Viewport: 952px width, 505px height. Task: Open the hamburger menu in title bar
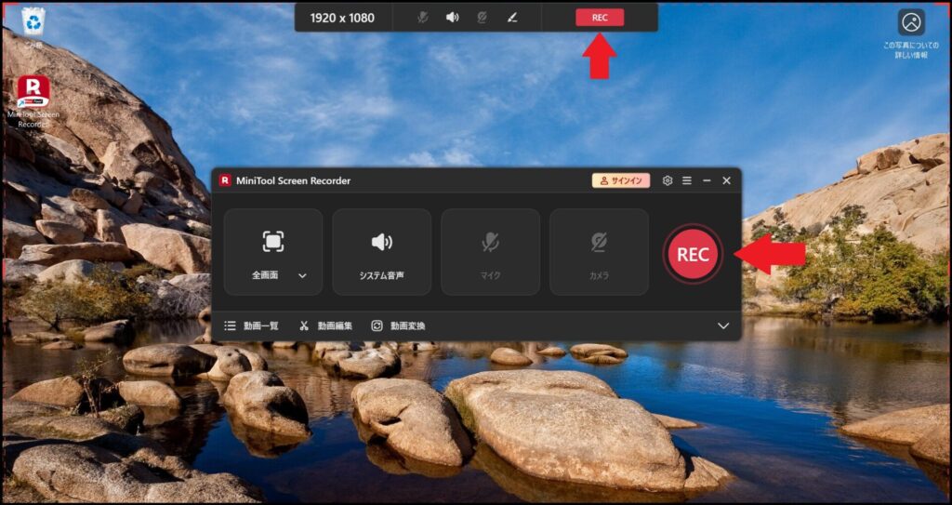point(687,180)
